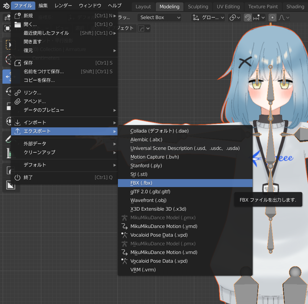Switch to the UV Editing workspace tab

228,6
